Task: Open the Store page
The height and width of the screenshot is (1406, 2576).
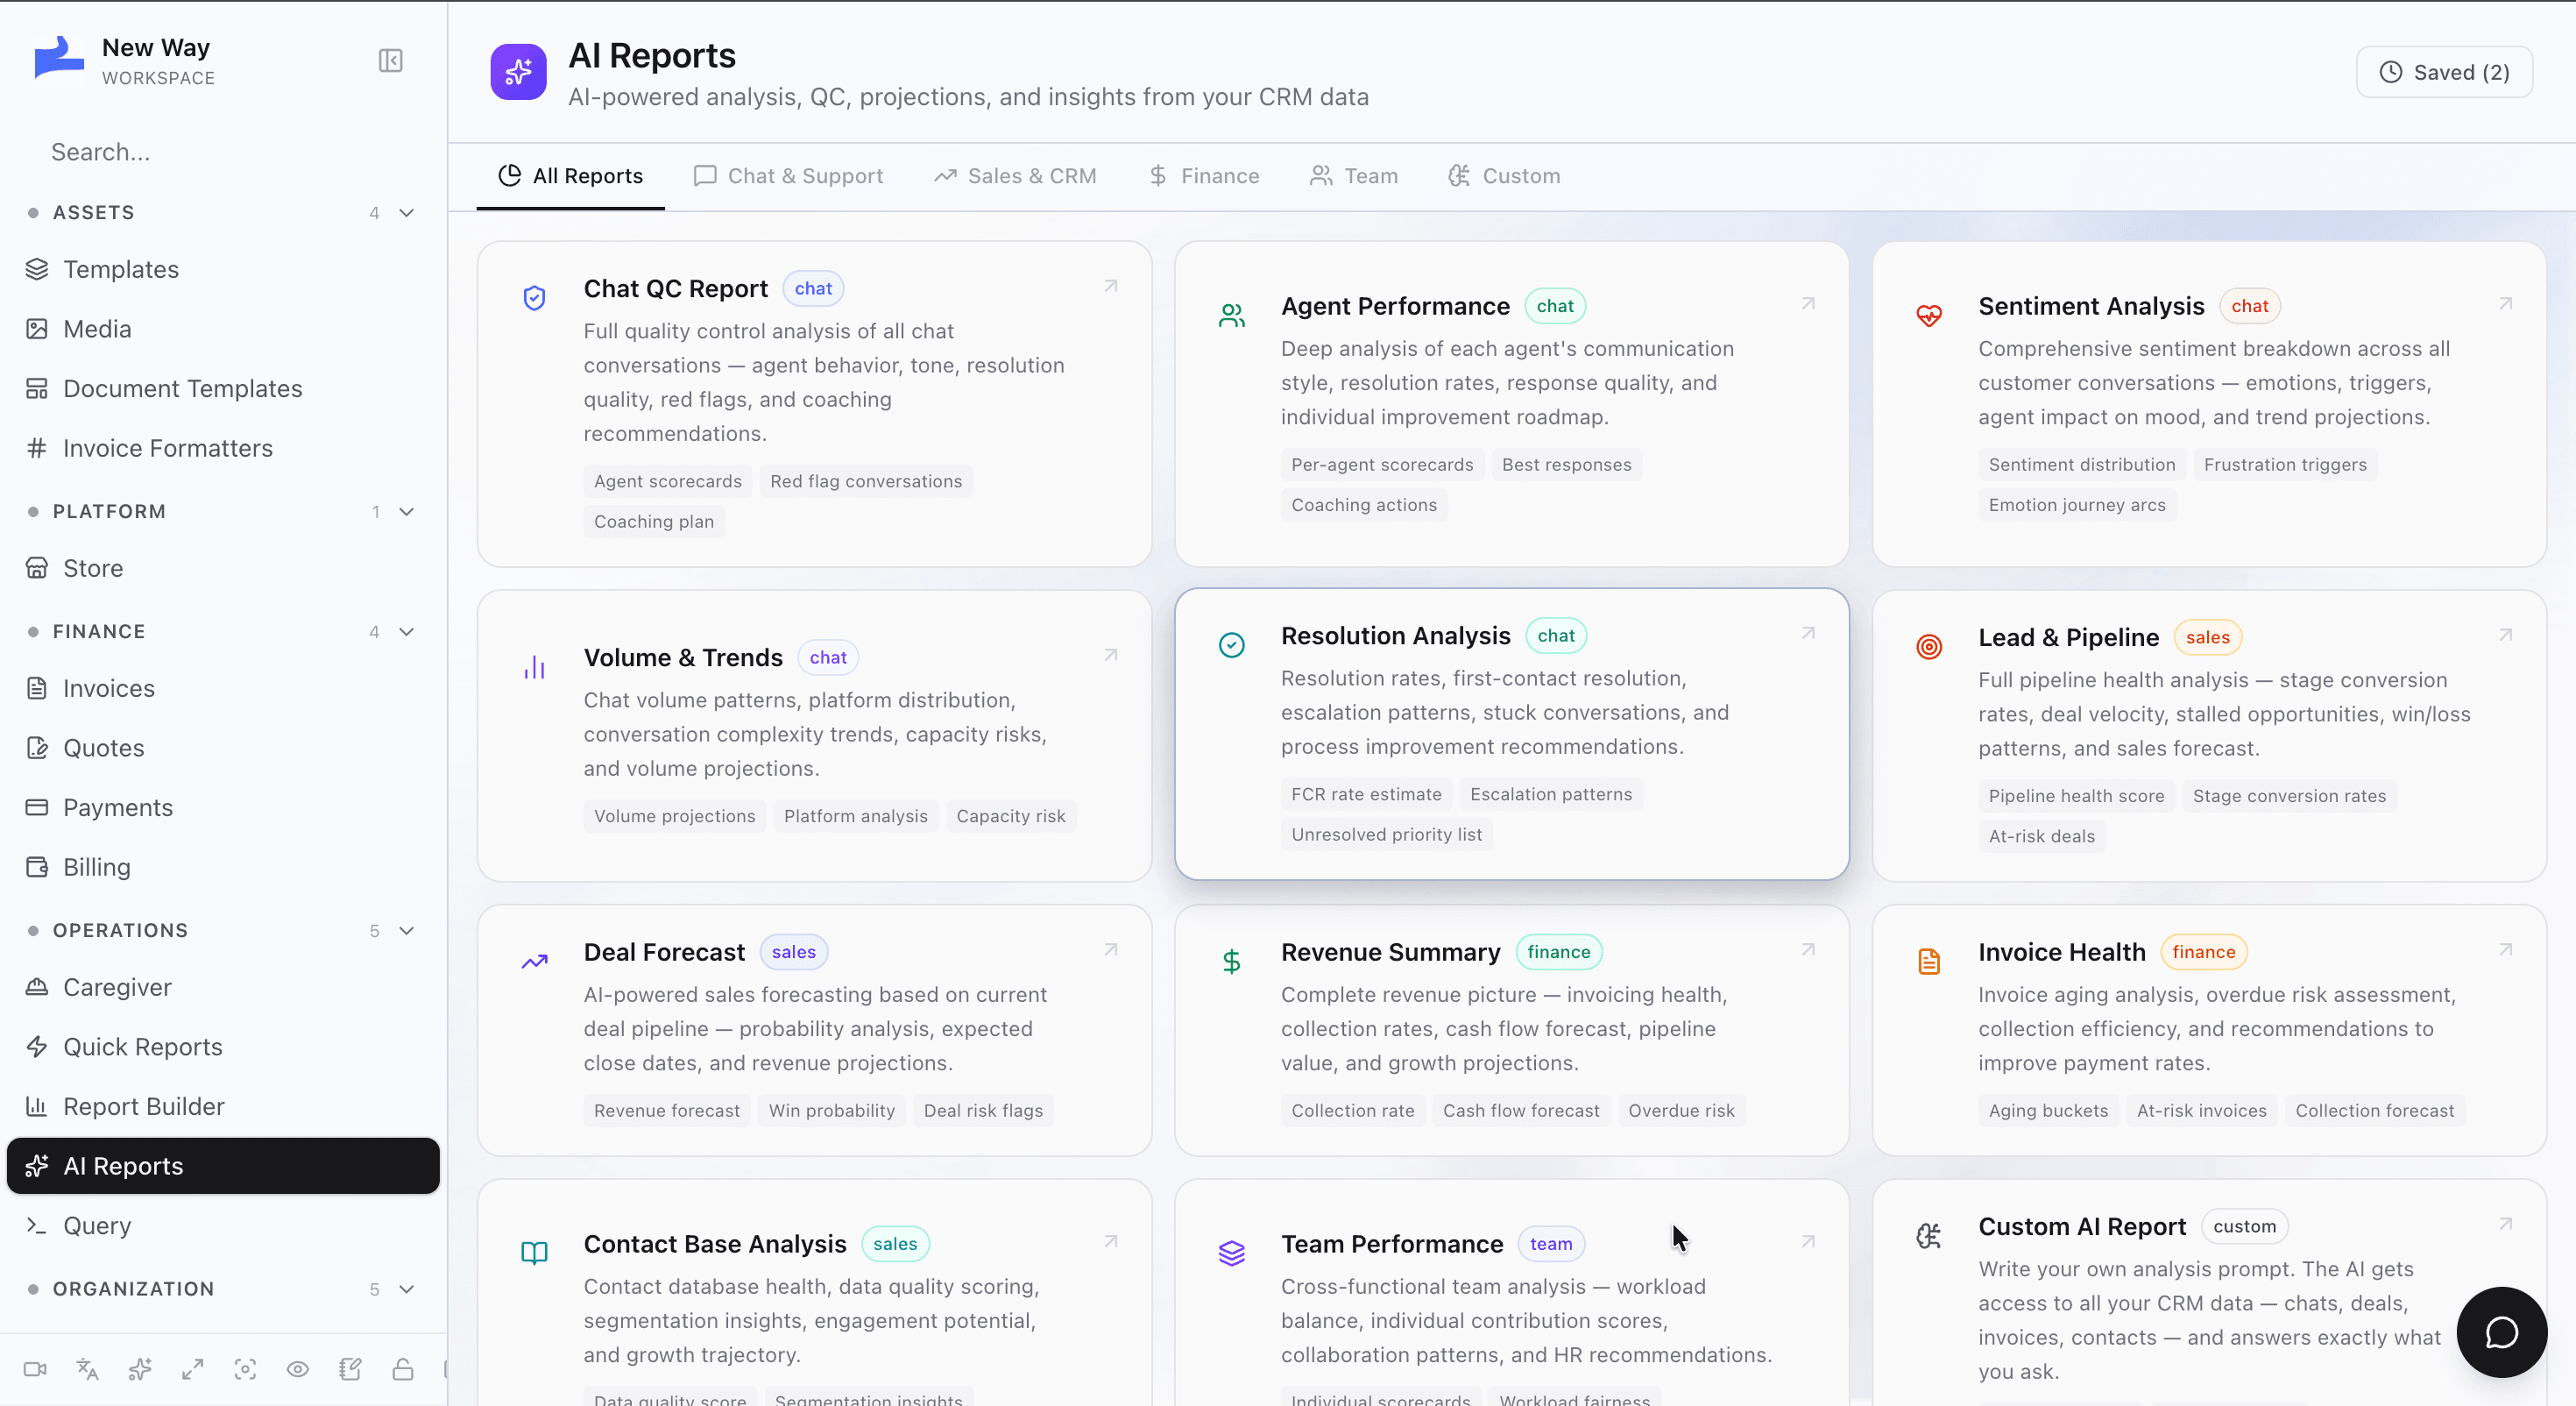Action: coord(223,568)
